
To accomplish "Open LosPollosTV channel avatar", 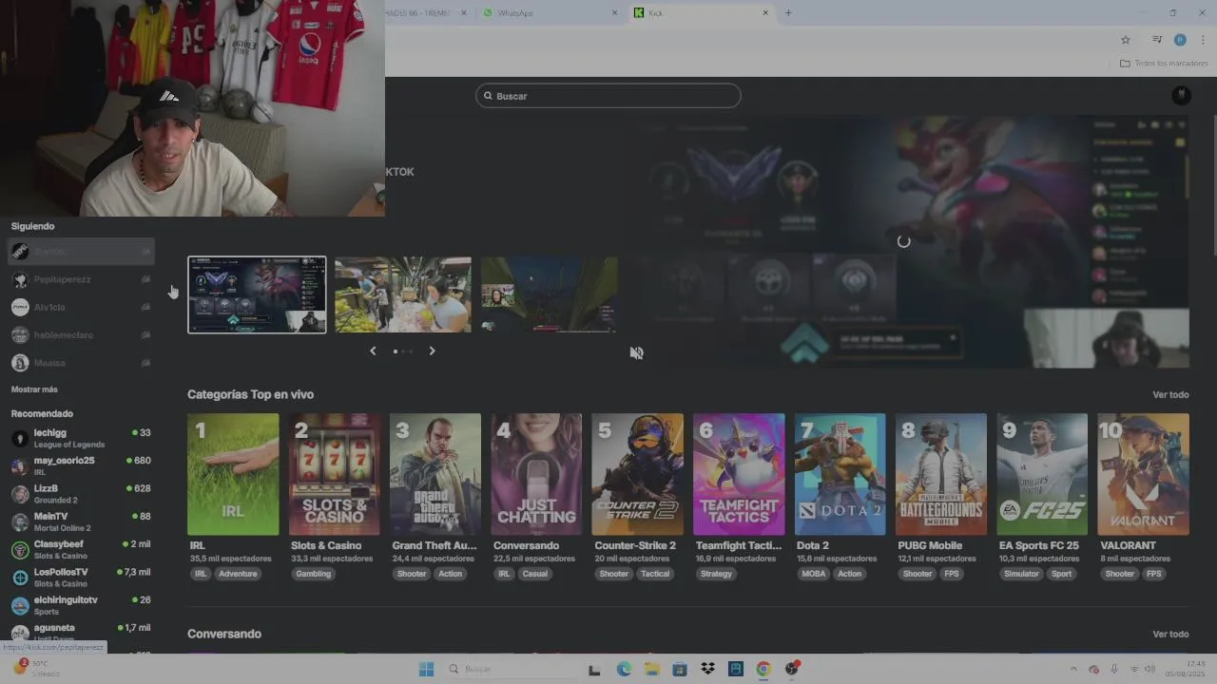I will pyautogui.click(x=19, y=577).
